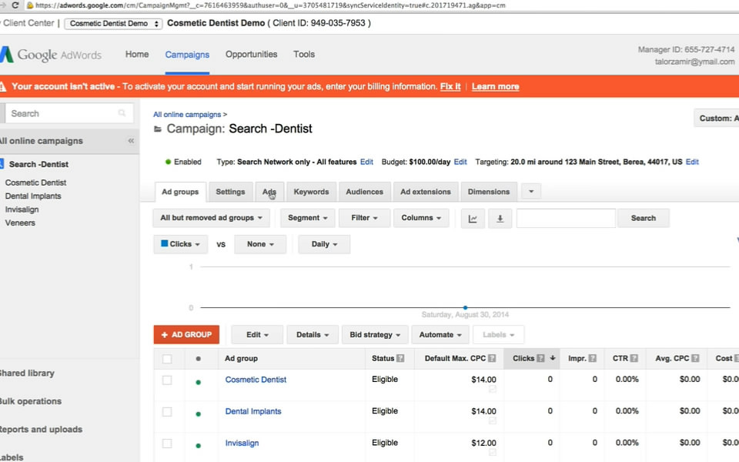Click the blue Clicks color swatch
The height and width of the screenshot is (462, 739).
(x=165, y=244)
